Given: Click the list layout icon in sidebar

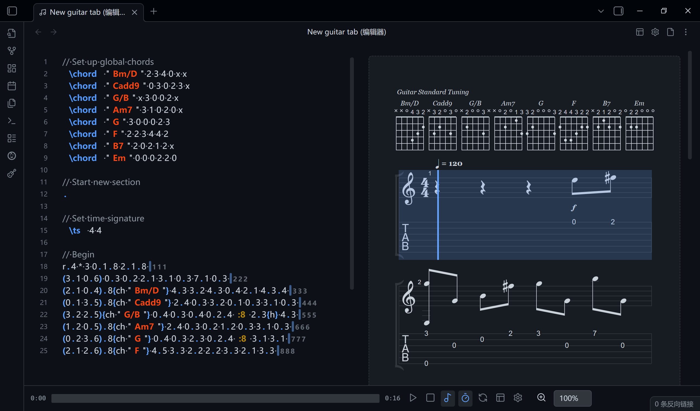Looking at the screenshot, I should pyautogui.click(x=12, y=138).
